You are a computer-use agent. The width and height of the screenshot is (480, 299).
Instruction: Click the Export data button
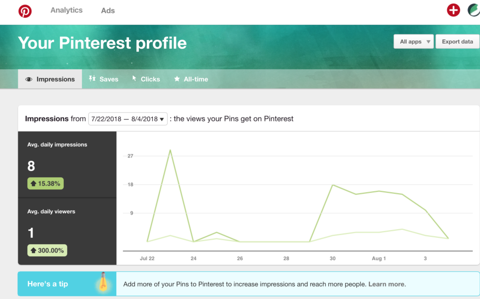(457, 41)
